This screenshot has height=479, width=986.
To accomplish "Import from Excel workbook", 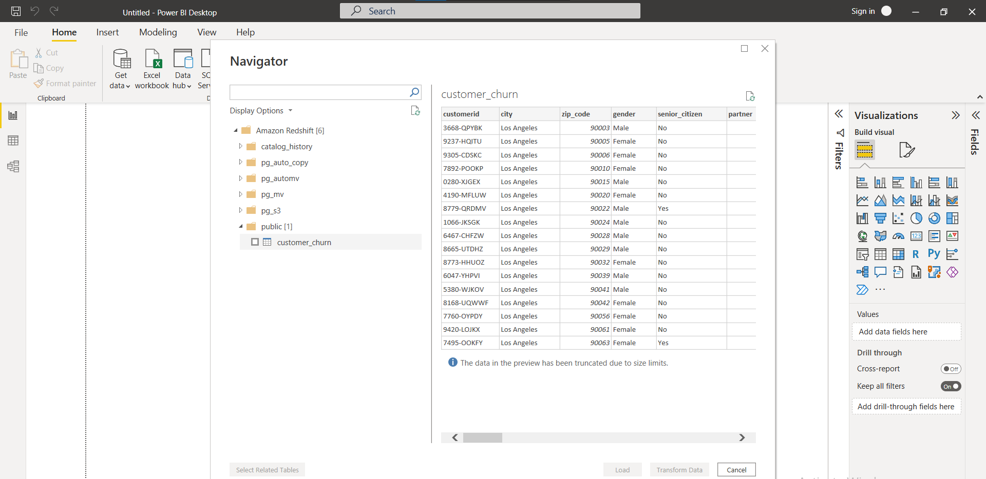I will 152,69.
